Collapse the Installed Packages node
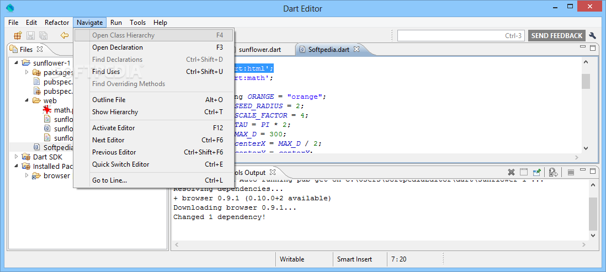 point(16,166)
